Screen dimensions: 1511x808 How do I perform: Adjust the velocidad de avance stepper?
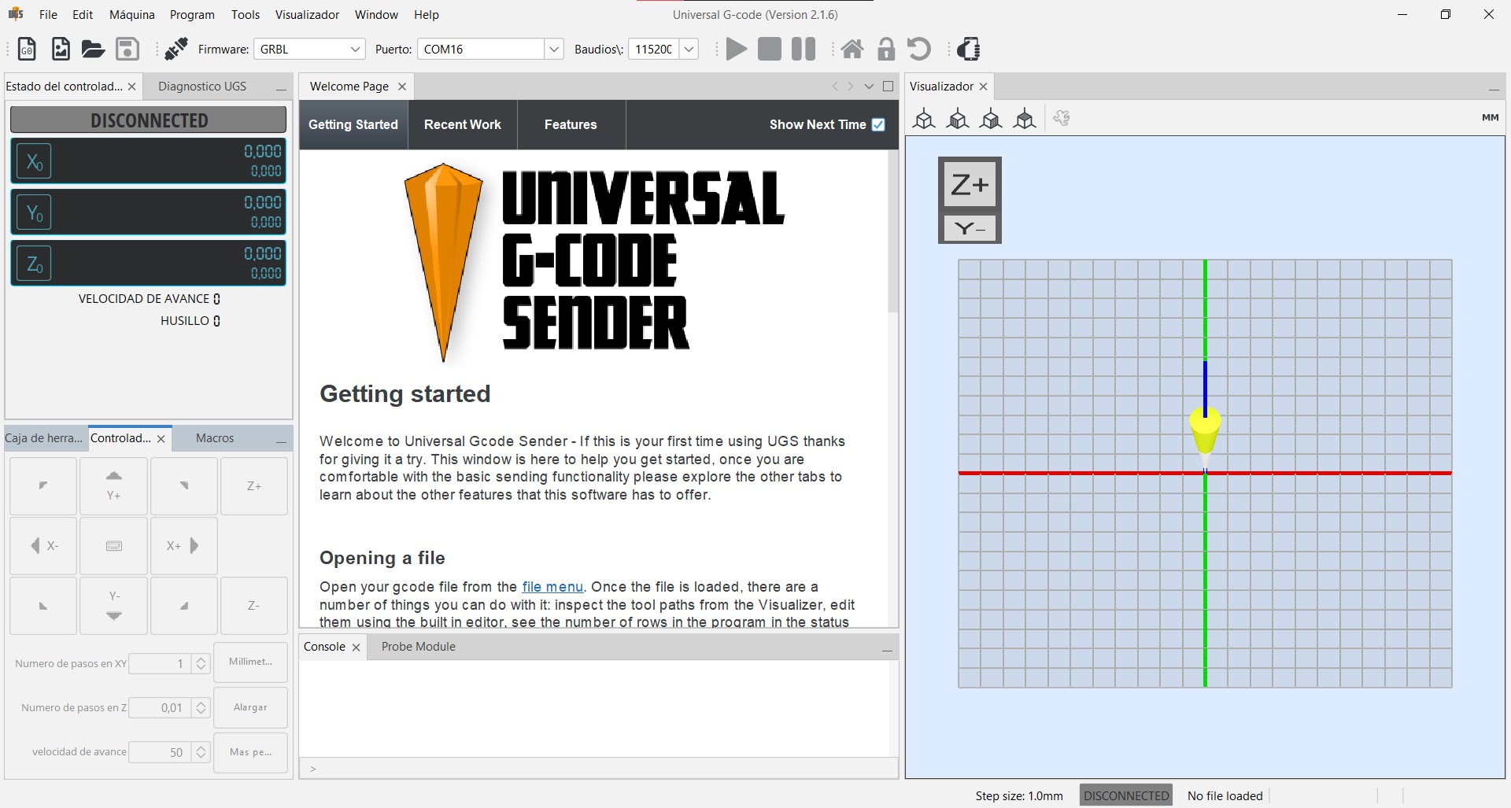coord(201,752)
